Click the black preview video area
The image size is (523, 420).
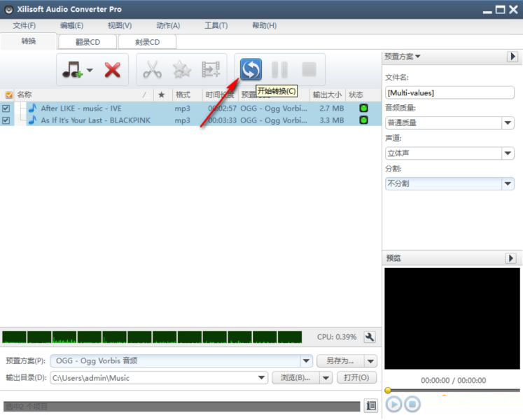452,318
